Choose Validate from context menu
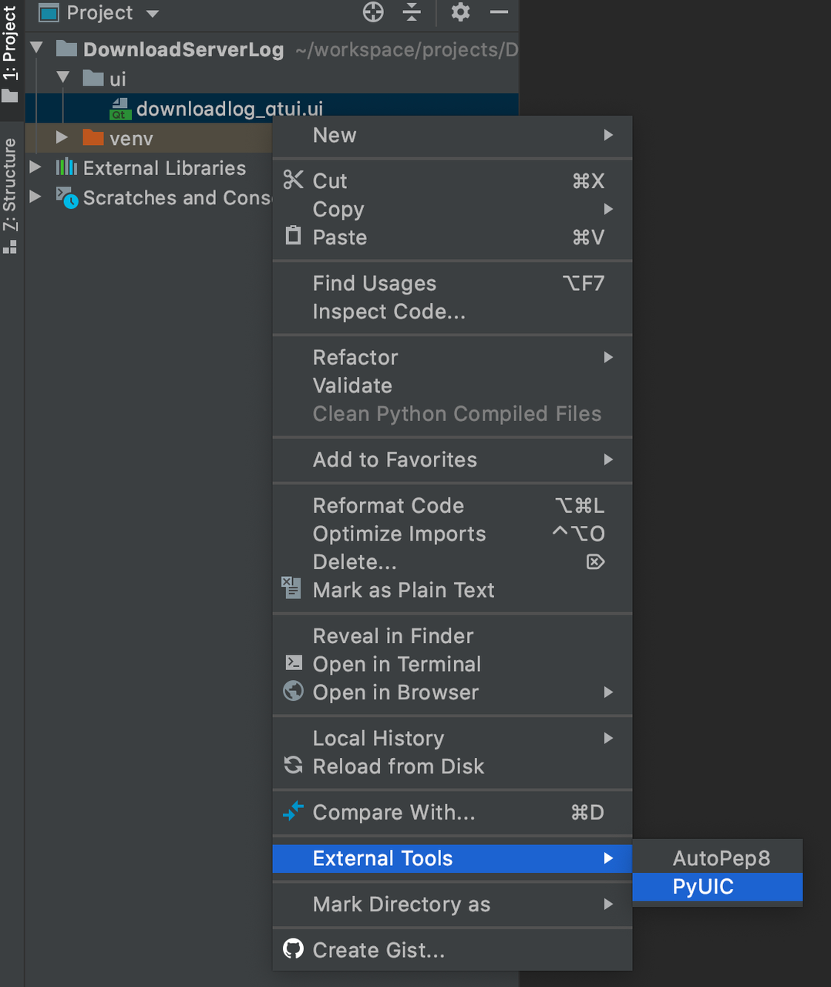831x987 pixels. (453, 386)
